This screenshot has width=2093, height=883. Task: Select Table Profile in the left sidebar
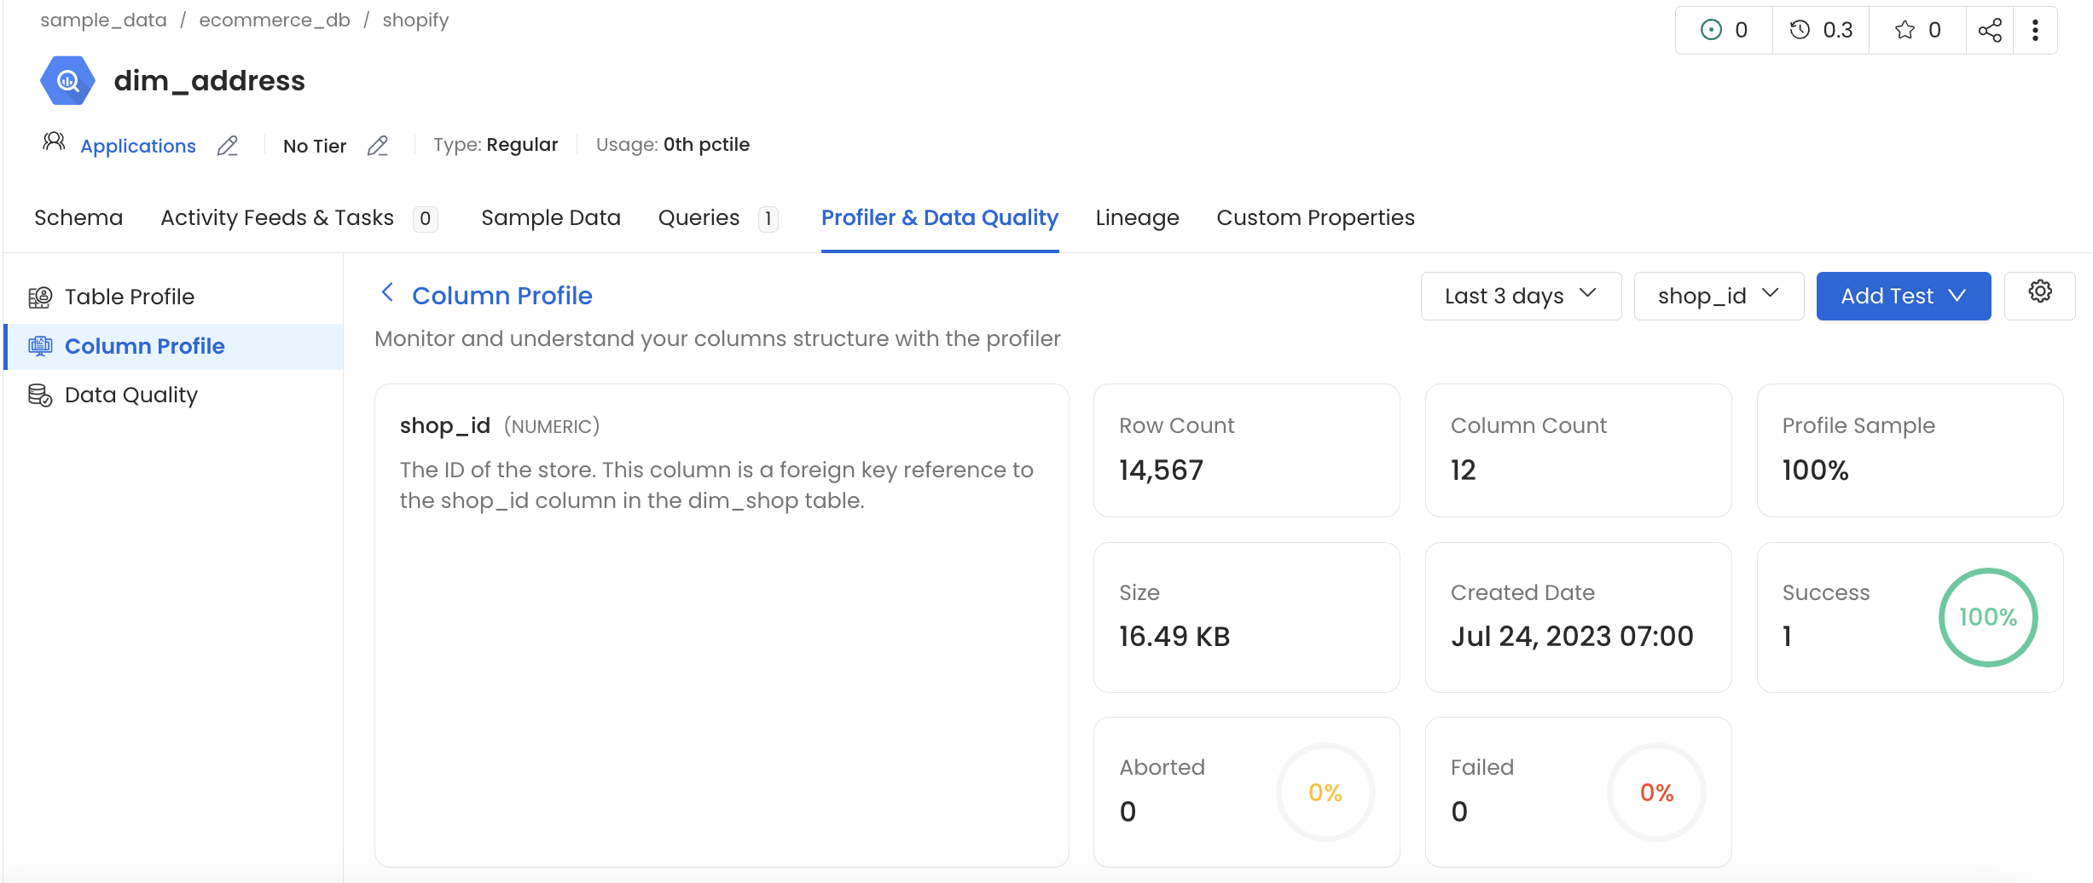[130, 297]
